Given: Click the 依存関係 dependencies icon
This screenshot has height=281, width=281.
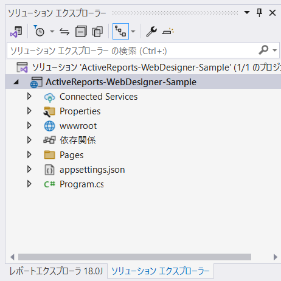Looking at the screenshot, I should click(49, 140).
